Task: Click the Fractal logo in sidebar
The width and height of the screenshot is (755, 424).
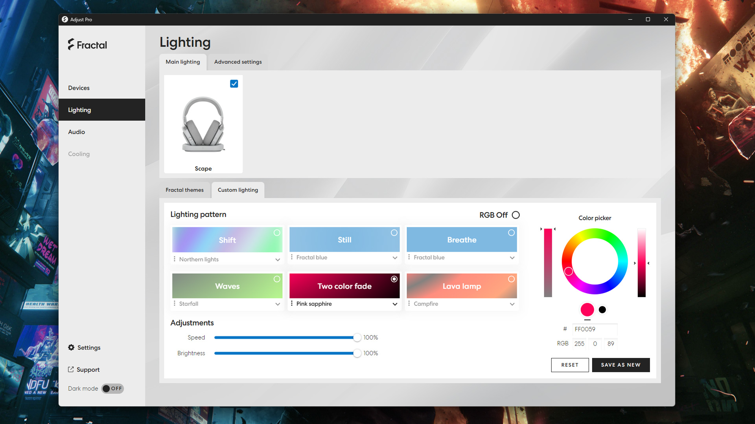Action: (x=87, y=45)
